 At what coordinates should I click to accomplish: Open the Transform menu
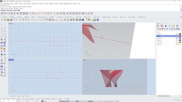41,3
